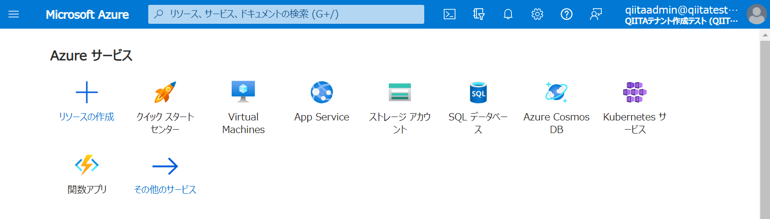Open その他のサービス link
770x219 pixels.
click(165, 189)
